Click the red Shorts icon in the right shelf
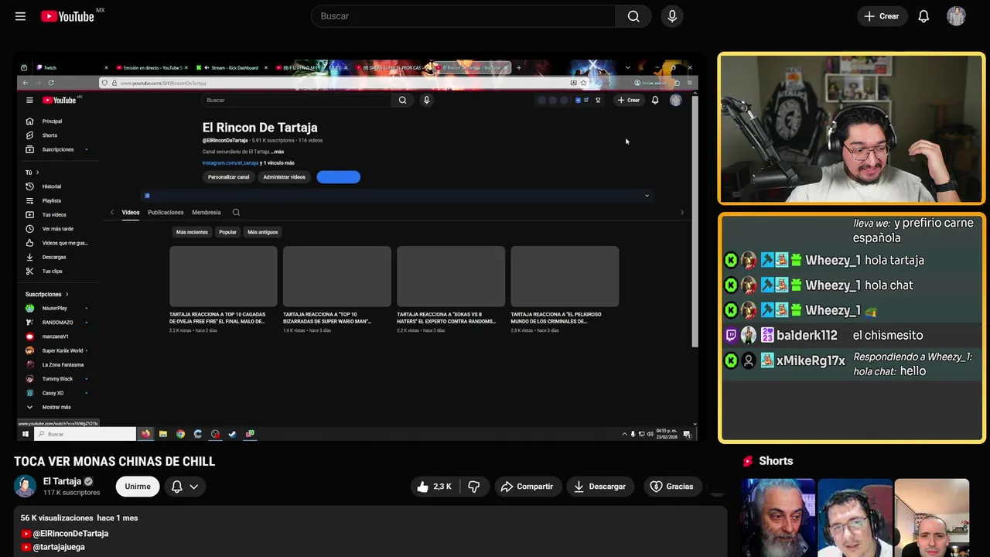The width and height of the screenshot is (990, 557). pos(748,461)
